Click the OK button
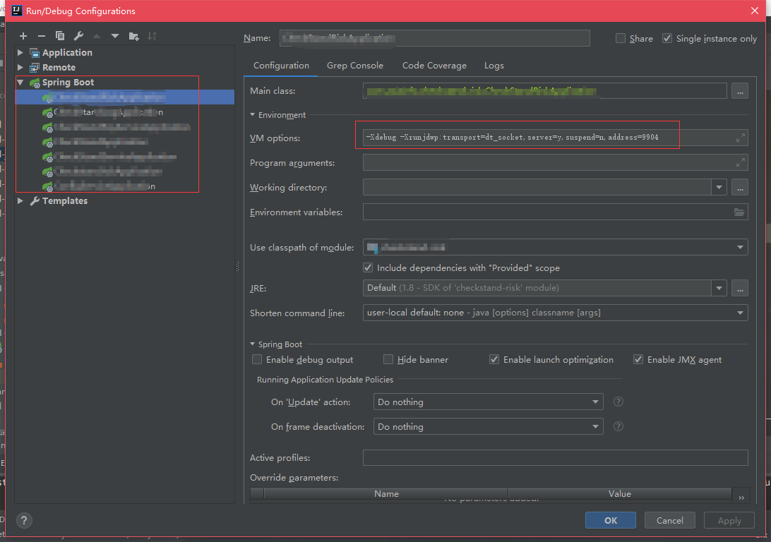 pos(611,520)
